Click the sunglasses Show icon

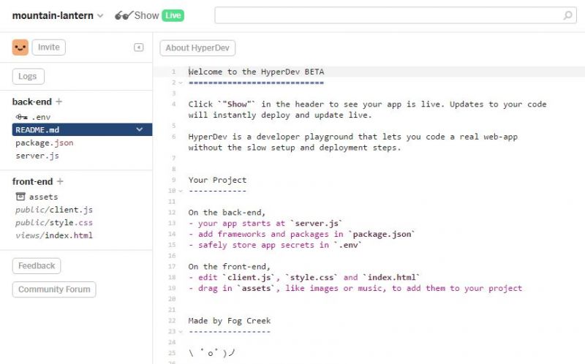click(x=123, y=15)
